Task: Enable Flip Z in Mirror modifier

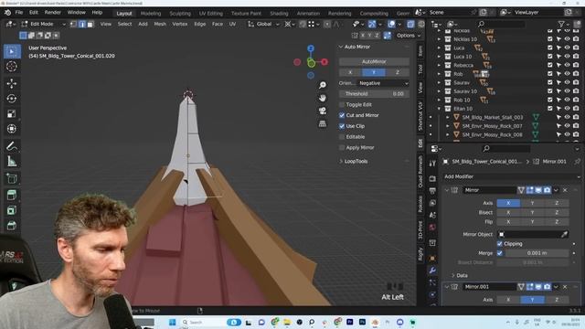Action: pos(557,221)
